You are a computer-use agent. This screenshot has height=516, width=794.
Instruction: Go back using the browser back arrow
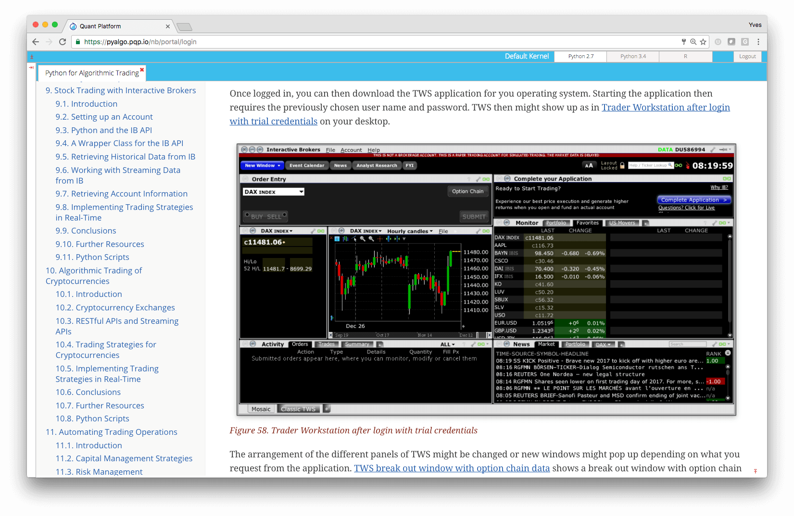tap(35, 42)
